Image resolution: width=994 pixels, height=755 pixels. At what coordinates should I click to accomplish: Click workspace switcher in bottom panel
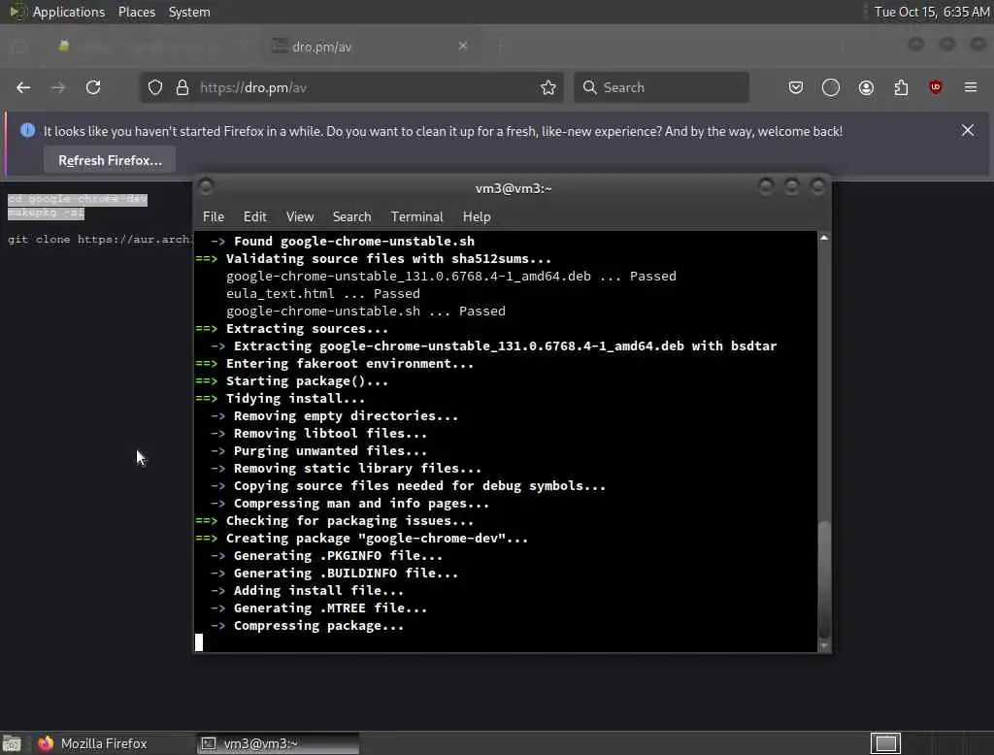[885, 743]
